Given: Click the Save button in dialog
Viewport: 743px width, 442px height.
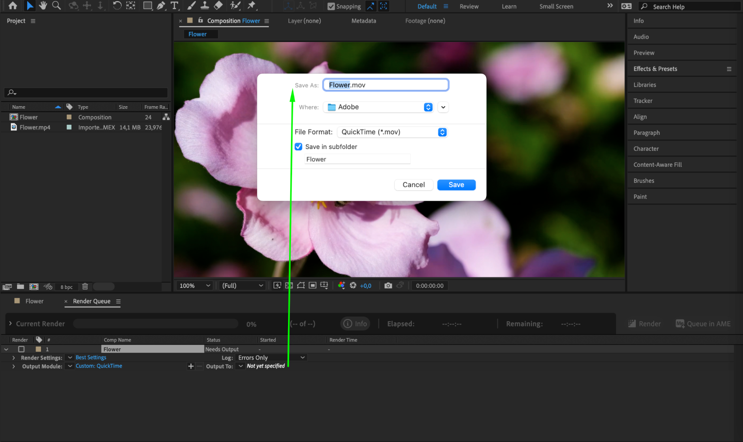Looking at the screenshot, I should (x=456, y=185).
